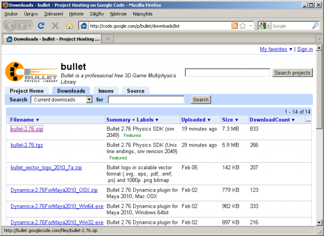Select the Downloads - bullet browser tab

click(52, 39)
